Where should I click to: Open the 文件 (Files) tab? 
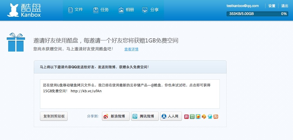point(76,10)
